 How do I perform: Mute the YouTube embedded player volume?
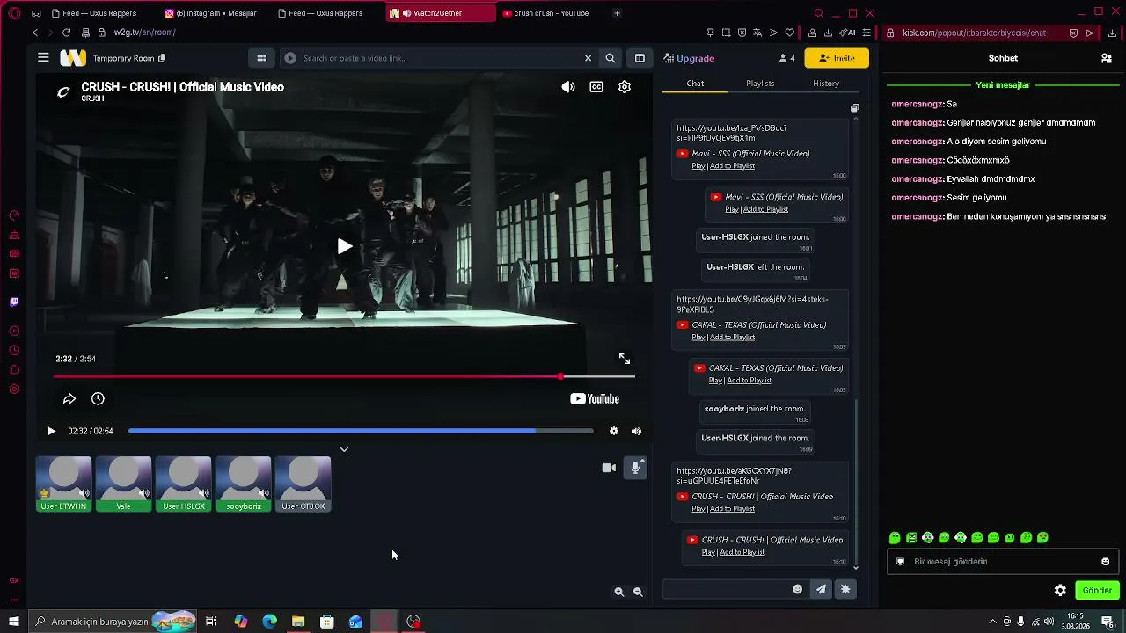(568, 87)
